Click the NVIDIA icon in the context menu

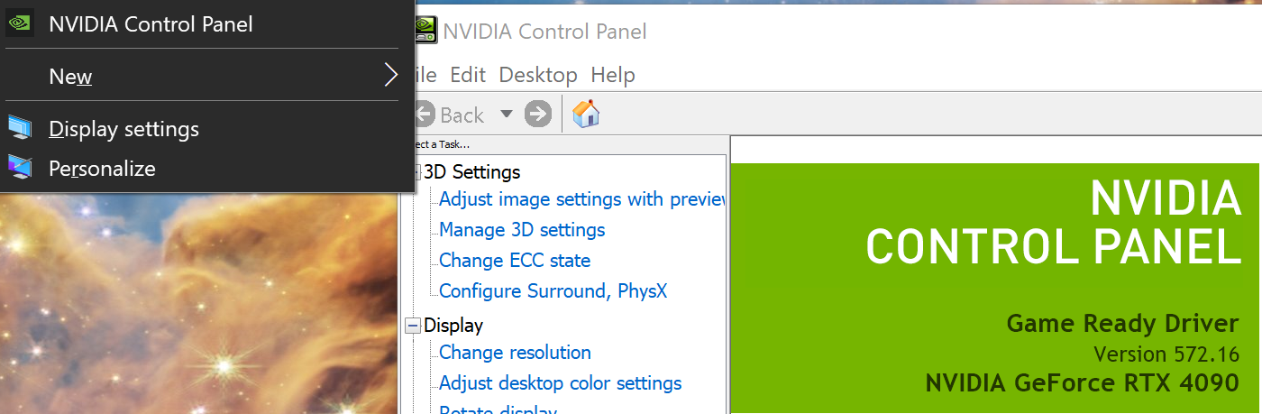coord(20,24)
